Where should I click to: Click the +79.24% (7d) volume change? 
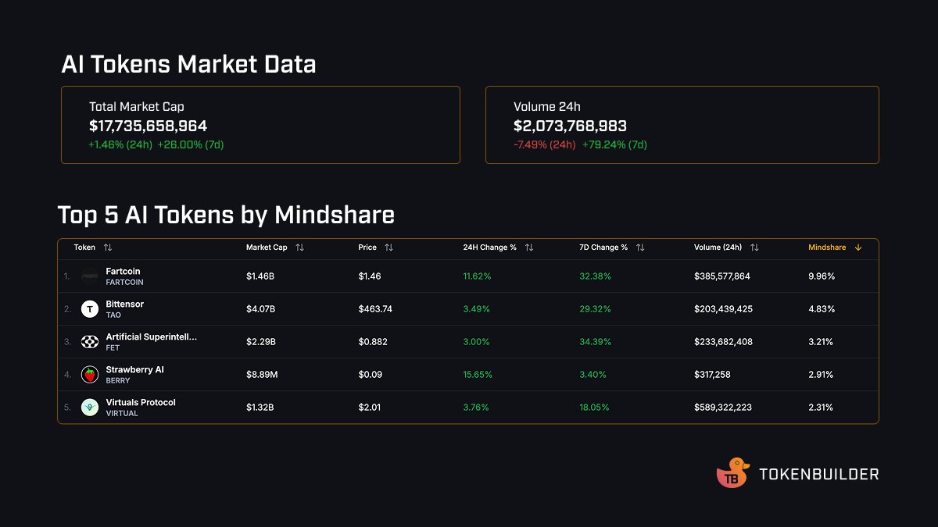click(x=614, y=144)
